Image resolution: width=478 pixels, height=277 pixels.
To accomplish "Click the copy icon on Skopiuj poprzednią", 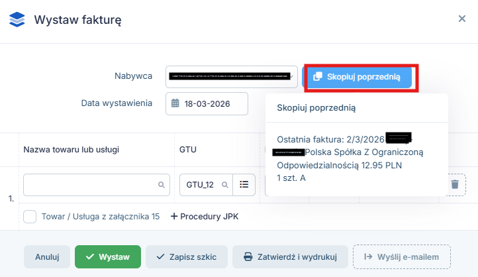I will (x=317, y=77).
